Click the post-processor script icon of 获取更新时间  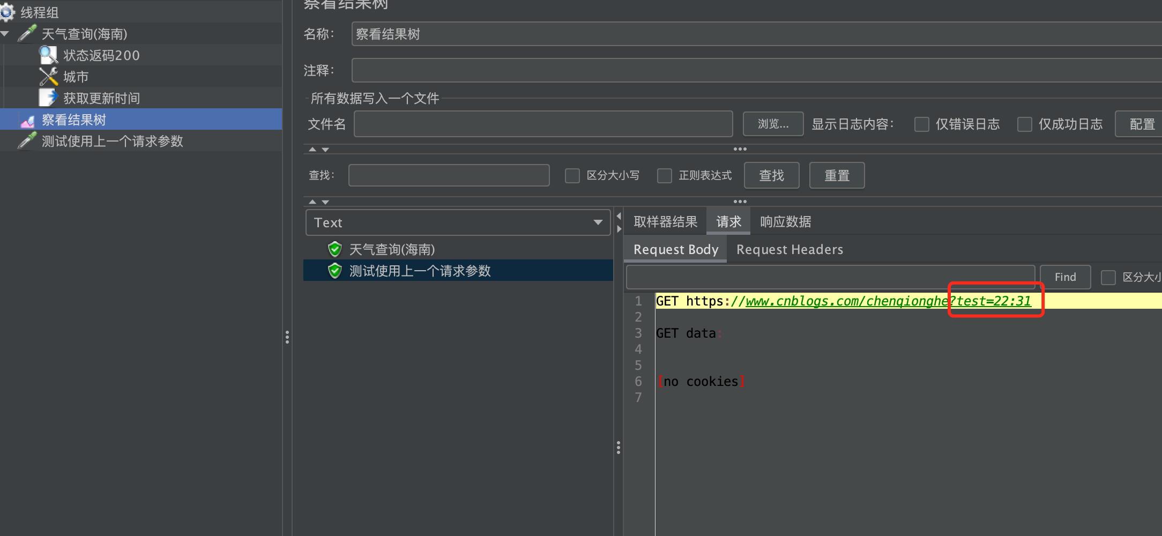coord(48,98)
